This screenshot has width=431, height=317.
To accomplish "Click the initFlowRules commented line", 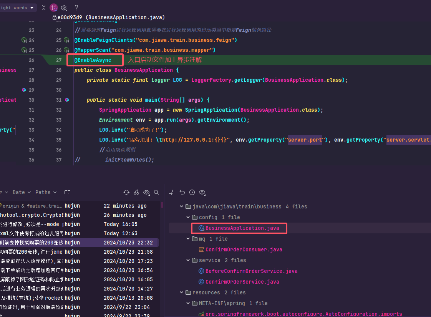I will pyautogui.click(x=129, y=160).
